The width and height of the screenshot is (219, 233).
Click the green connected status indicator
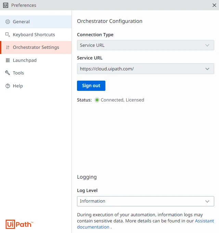coord(97,100)
